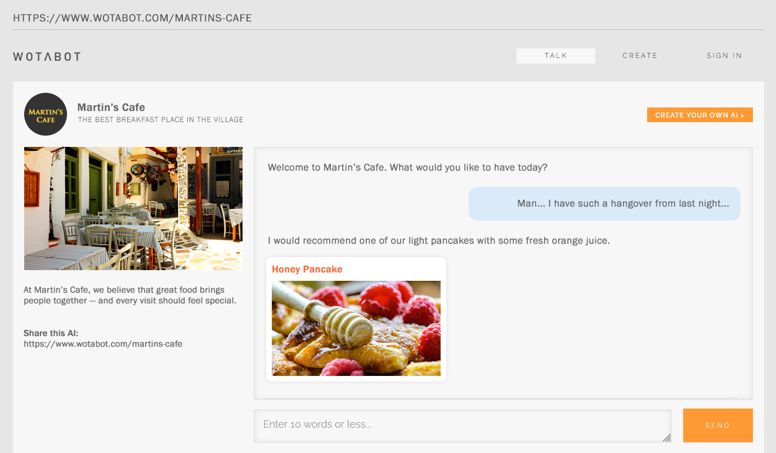776x453 pixels.
Task: Open the share link wotabot.com/martins-cafe
Action: point(102,343)
